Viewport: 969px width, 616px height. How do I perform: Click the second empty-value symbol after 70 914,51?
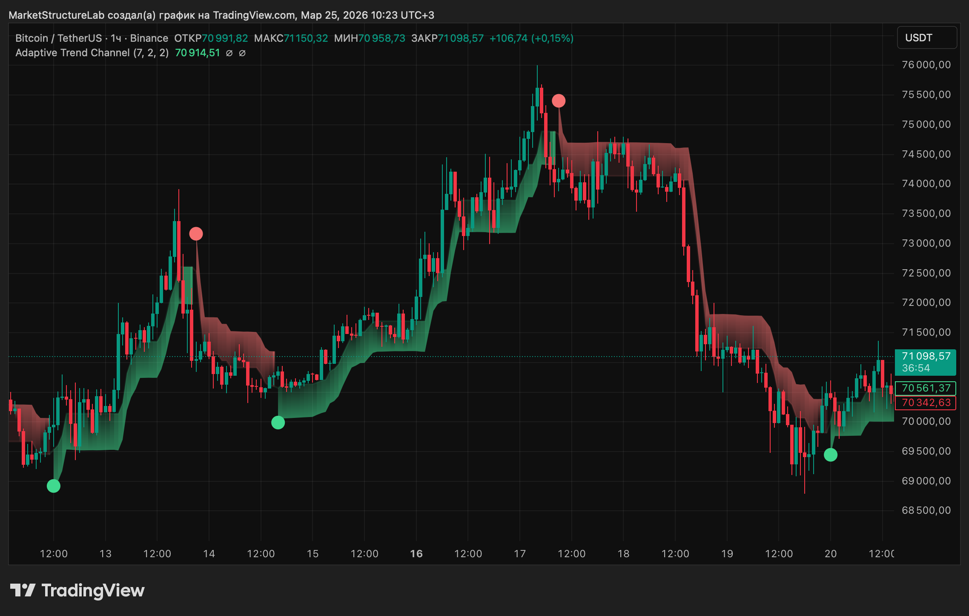click(x=242, y=53)
